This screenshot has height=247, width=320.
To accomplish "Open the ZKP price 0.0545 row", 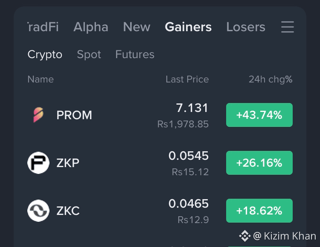I will pos(160,163).
